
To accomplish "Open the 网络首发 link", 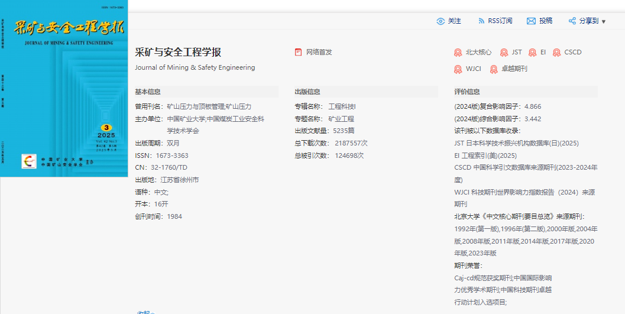I will [x=319, y=52].
